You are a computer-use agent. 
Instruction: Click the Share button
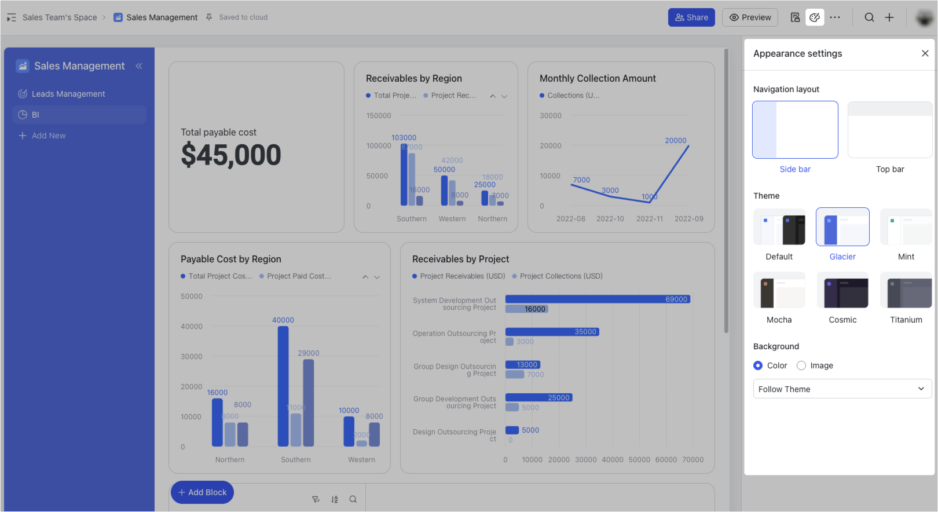(692, 17)
